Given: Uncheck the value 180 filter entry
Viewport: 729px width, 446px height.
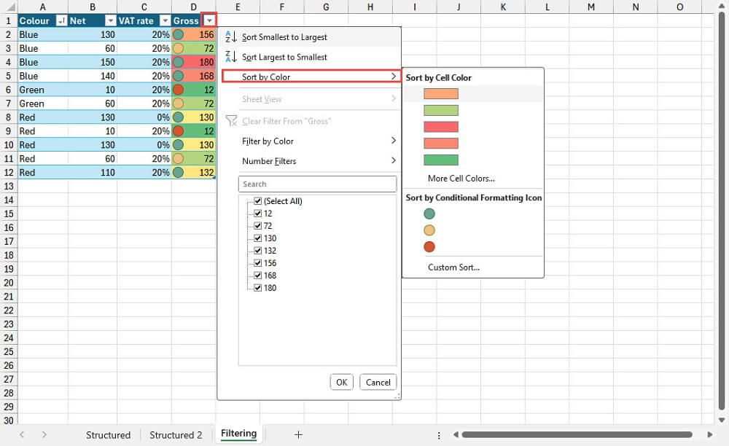Looking at the screenshot, I should (259, 287).
